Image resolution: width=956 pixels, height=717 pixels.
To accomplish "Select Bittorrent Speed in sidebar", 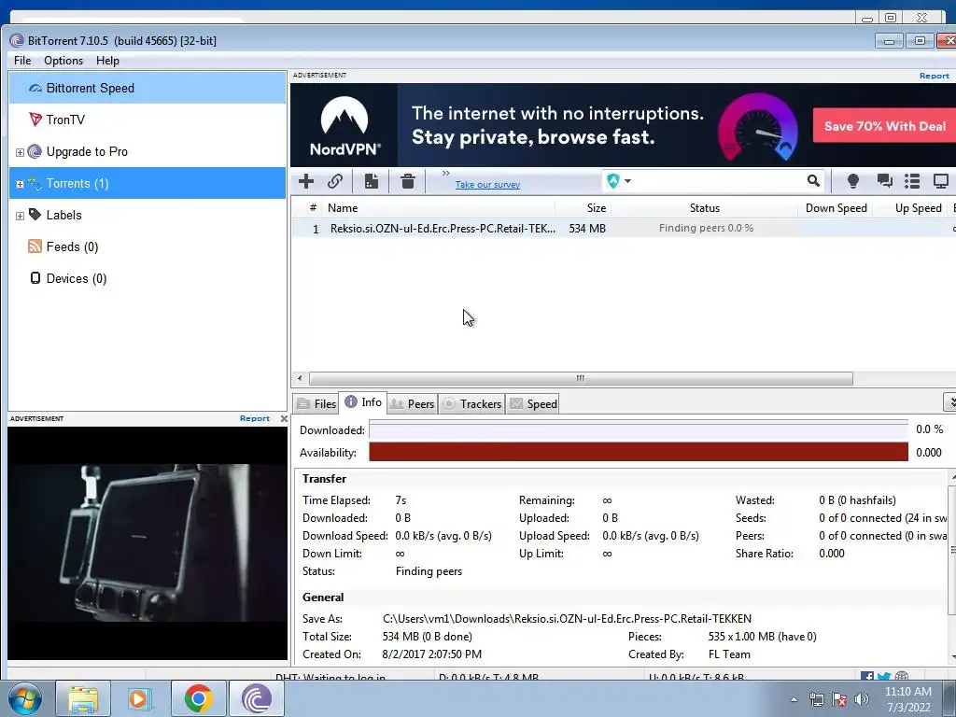I will [x=147, y=88].
